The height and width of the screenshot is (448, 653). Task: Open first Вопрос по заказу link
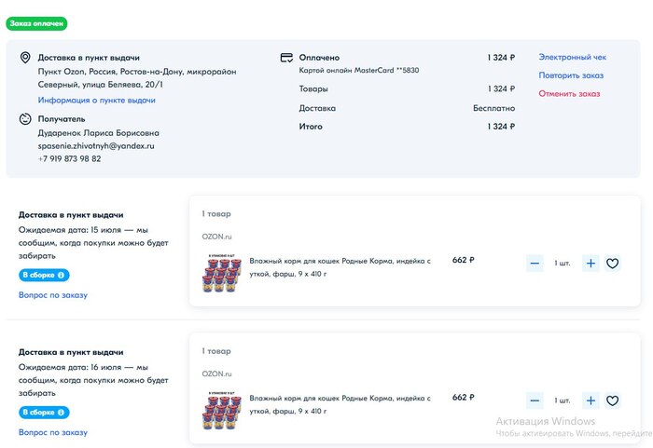click(53, 295)
